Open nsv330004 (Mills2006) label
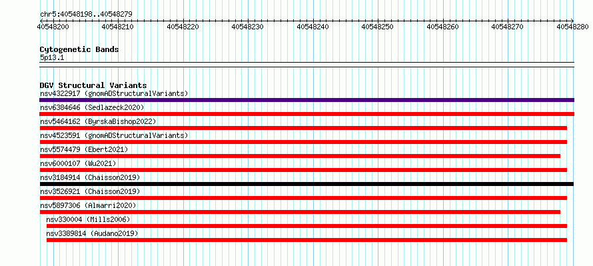 (x=88, y=219)
